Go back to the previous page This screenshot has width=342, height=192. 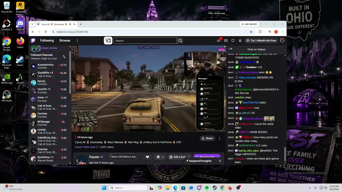(33, 32)
